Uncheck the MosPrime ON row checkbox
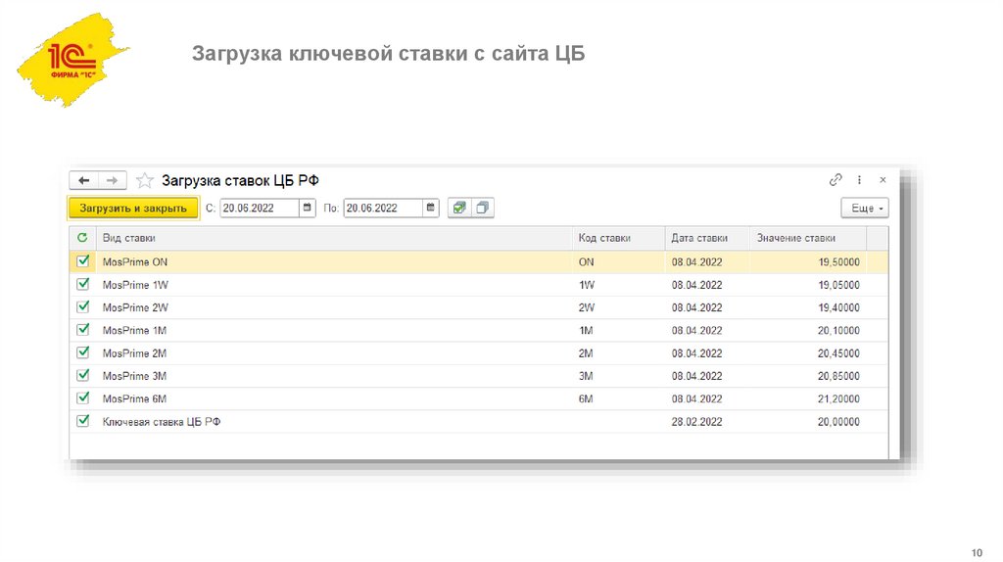 pyautogui.click(x=82, y=260)
